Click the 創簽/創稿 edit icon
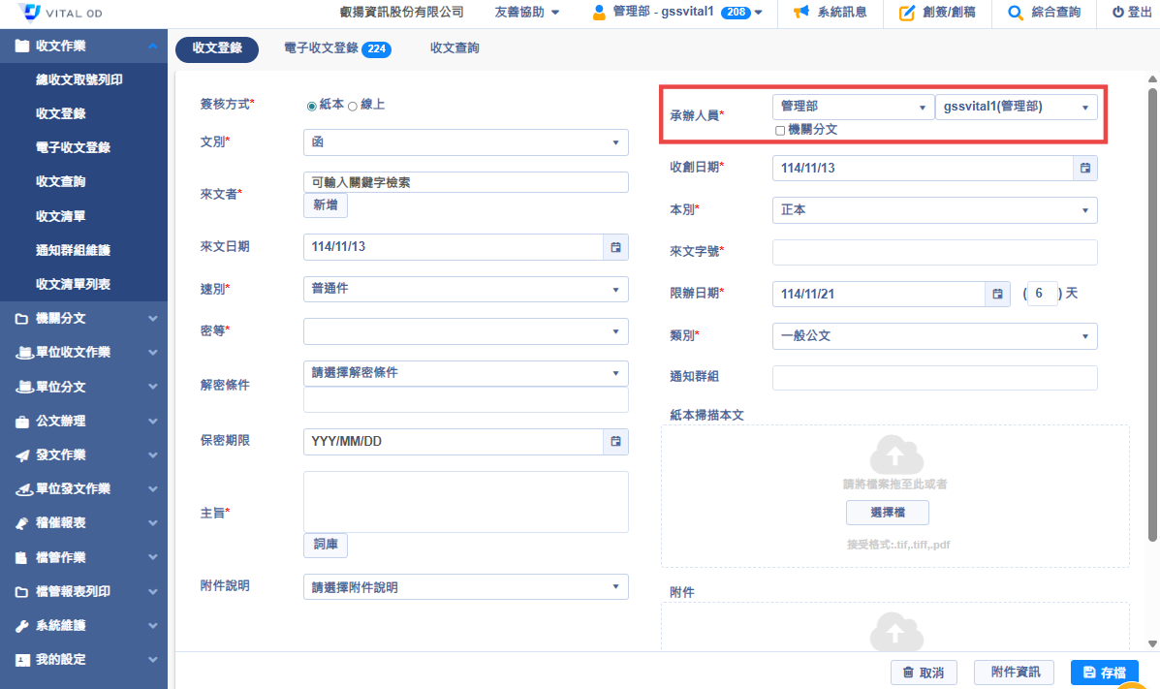This screenshot has height=689, width=1160. (907, 13)
